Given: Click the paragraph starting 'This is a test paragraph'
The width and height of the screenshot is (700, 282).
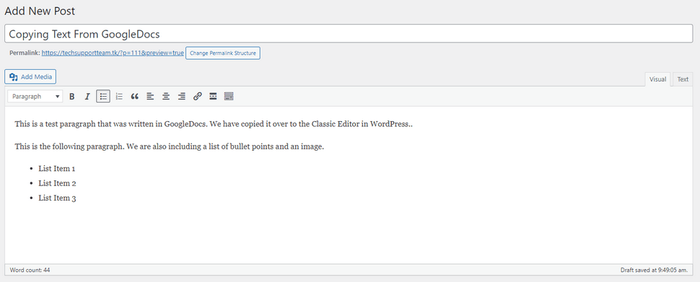Looking at the screenshot, I should click(x=214, y=124).
